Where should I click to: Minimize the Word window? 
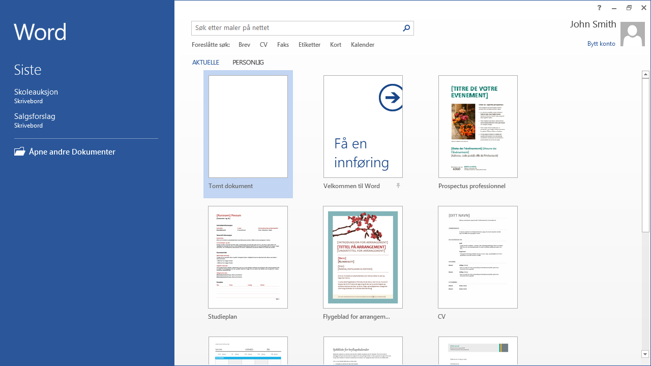tap(614, 8)
